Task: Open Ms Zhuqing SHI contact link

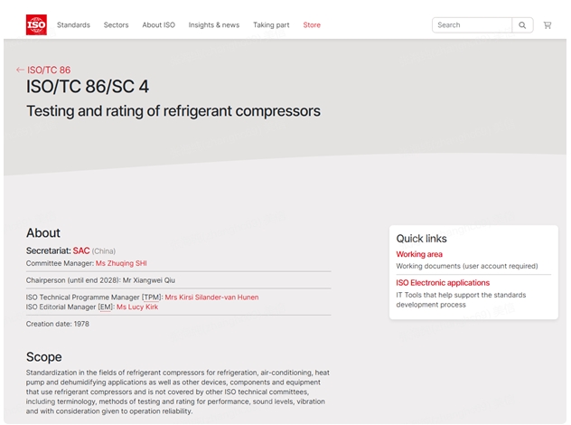Action: pyautogui.click(x=121, y=263)
